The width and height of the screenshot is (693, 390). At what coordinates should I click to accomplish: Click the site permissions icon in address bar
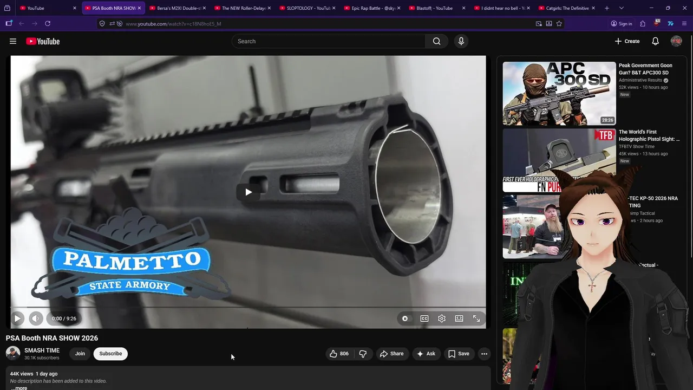click(112, 23)
